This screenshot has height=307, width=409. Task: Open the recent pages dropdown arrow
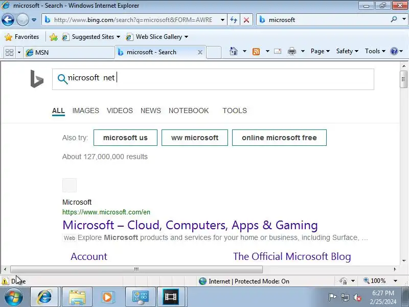(34, 20)
